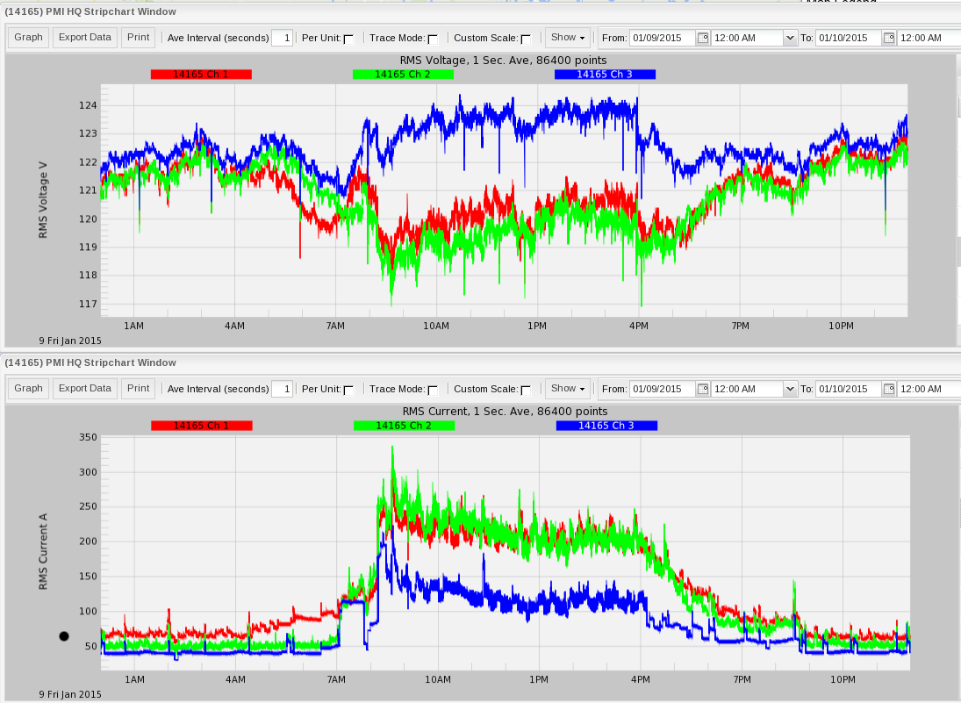Toggle Trace Mode in the voltage window
This screenshot has height=703, width=961.
click(433, 39)
